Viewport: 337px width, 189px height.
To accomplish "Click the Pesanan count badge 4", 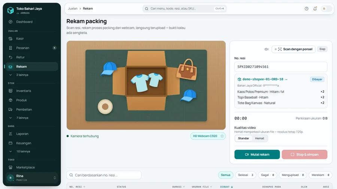I will (x=54, y=48).
